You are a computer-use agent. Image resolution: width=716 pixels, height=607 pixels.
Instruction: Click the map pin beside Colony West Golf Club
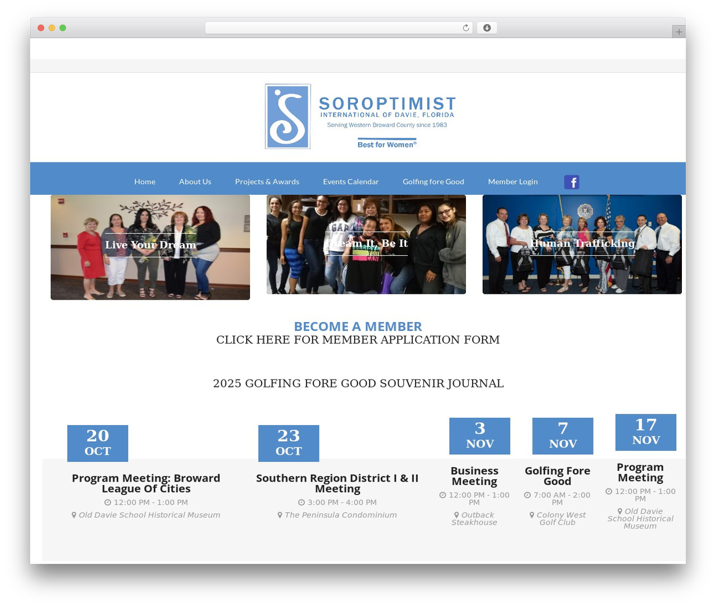coord(532,515)
